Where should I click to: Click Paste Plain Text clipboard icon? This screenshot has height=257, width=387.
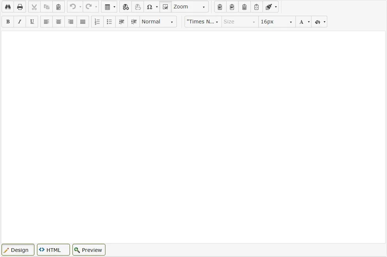pos(244,7)
